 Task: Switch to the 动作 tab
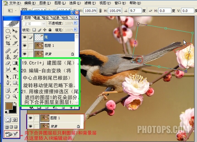click(65, 18)
